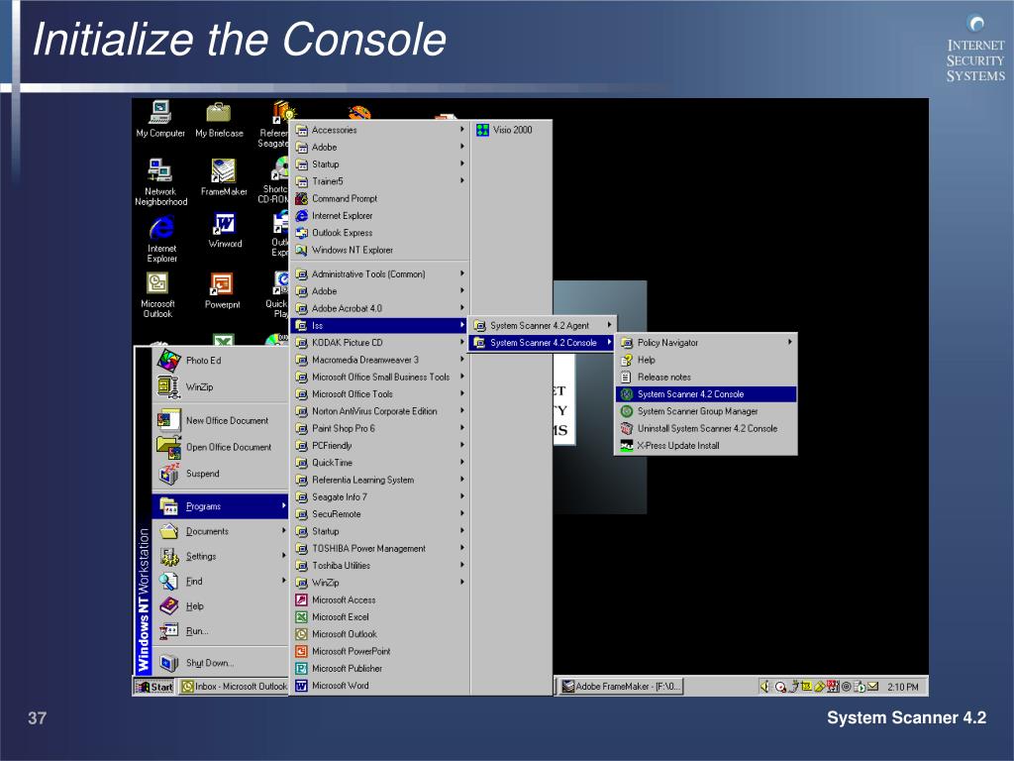
Task: Expand Norton AntiVirus Corporate Edition submenu
Action: tap(381, 411)
